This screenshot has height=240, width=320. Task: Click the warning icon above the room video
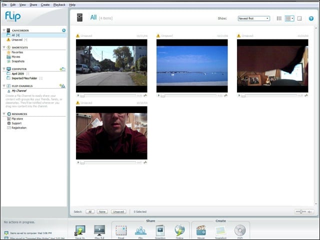[x=239, y=35]
